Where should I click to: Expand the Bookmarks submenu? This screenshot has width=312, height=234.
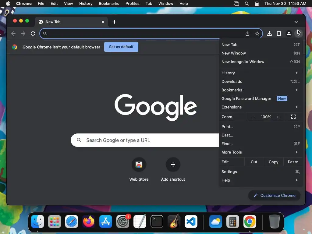tap(261, 90)
